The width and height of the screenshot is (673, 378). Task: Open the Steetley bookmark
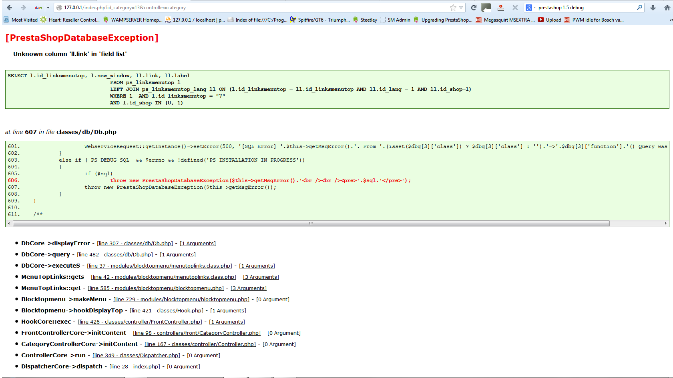point(365,20)
